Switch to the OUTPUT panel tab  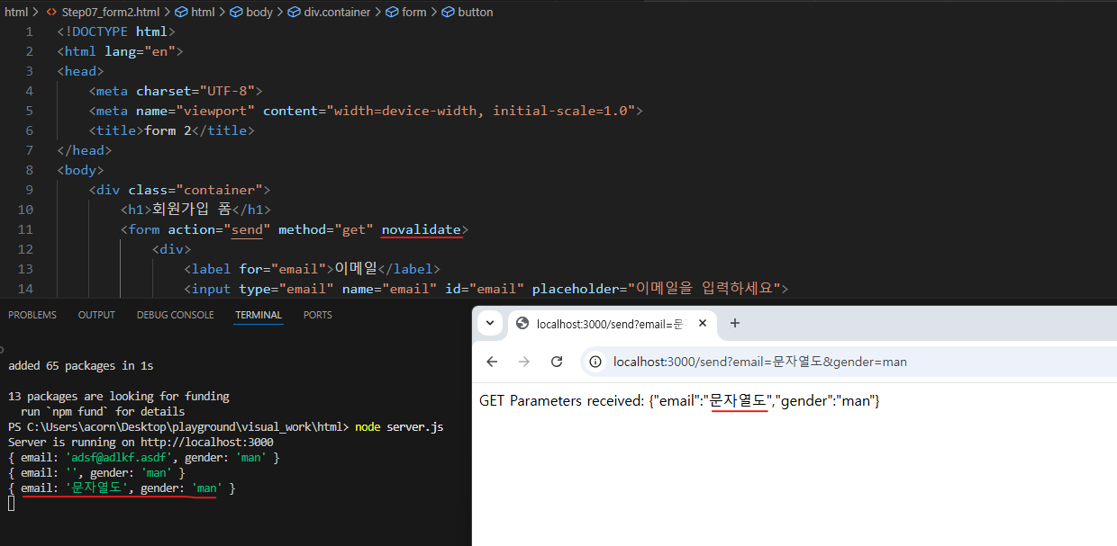pyautogui.click(x=96, y=315)
